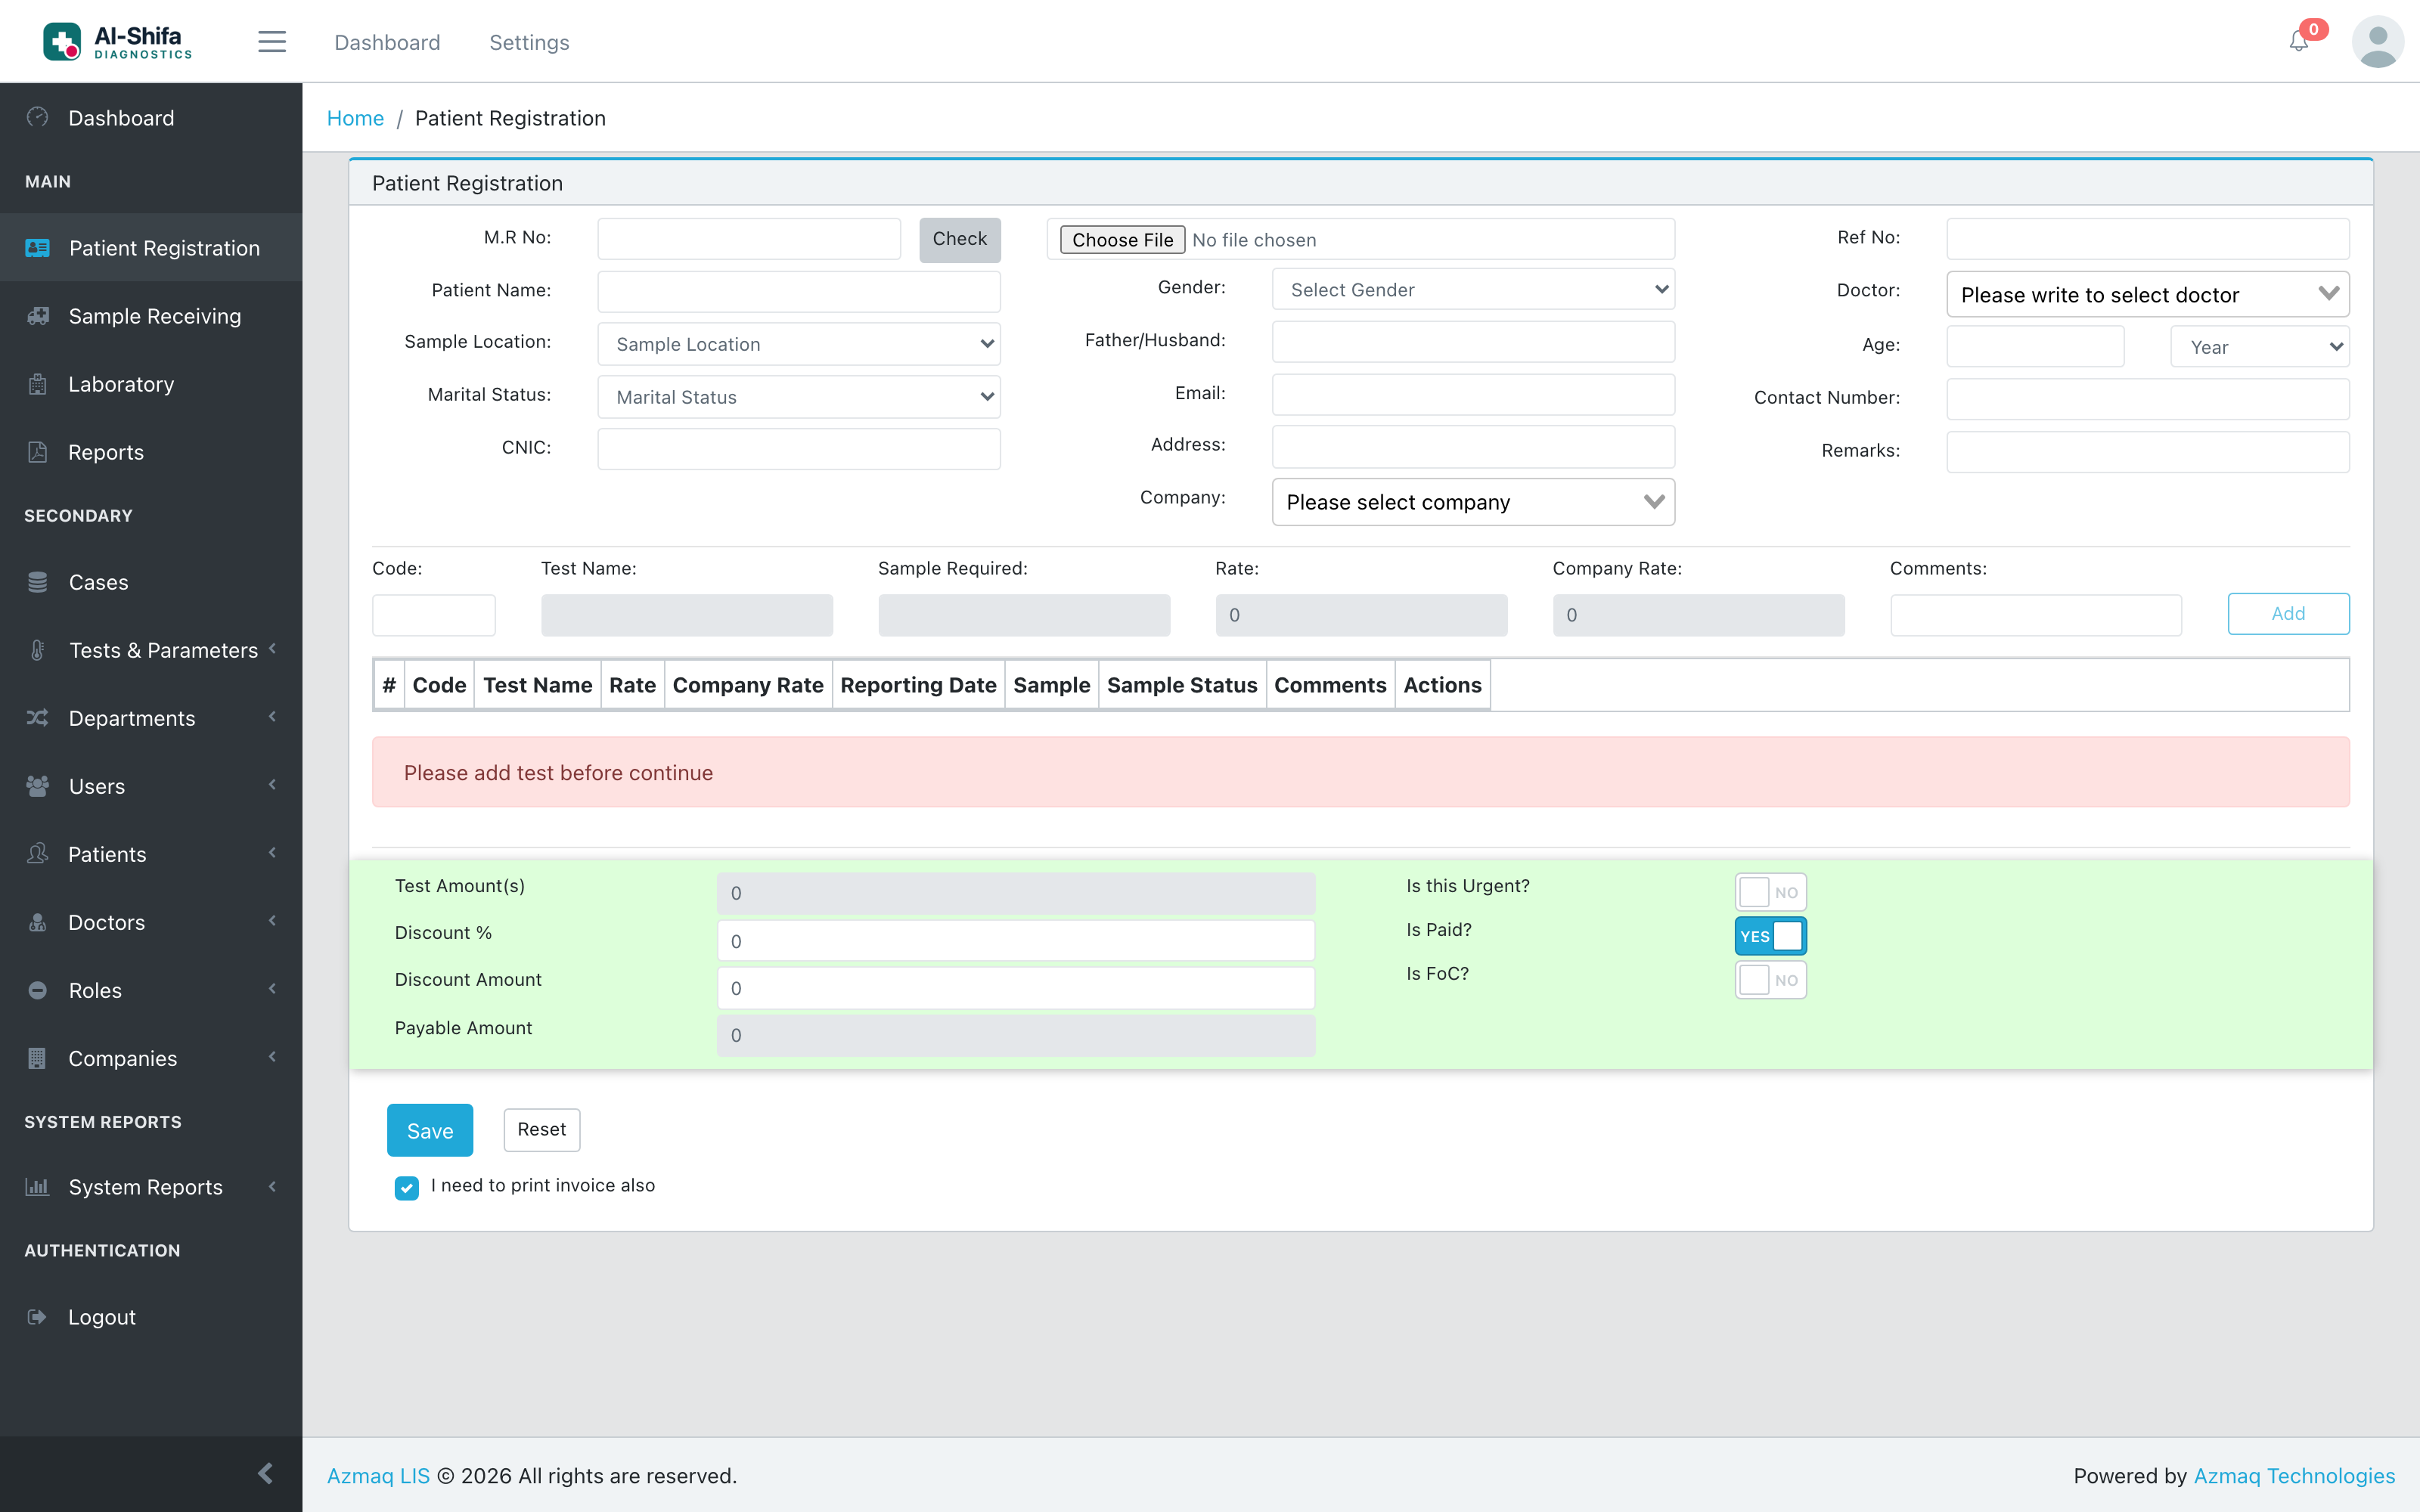
Task: Click the Sample Receiving ambulance icon
Action: 38,316
